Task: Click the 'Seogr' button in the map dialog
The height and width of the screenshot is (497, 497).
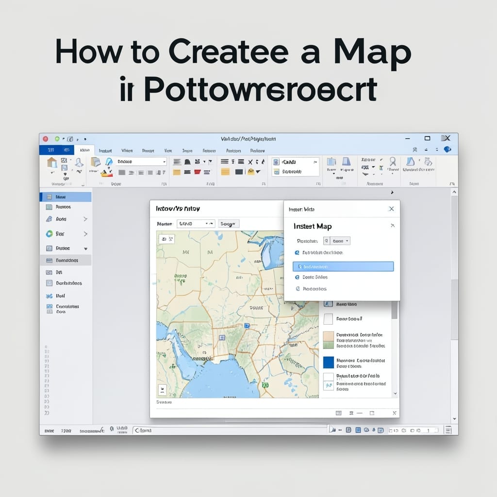Action: click(x=229, y=224)
